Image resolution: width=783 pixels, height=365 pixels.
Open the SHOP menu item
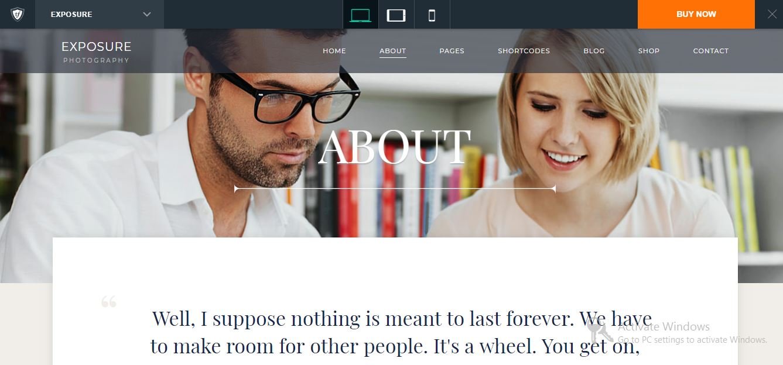click(649, 51)
